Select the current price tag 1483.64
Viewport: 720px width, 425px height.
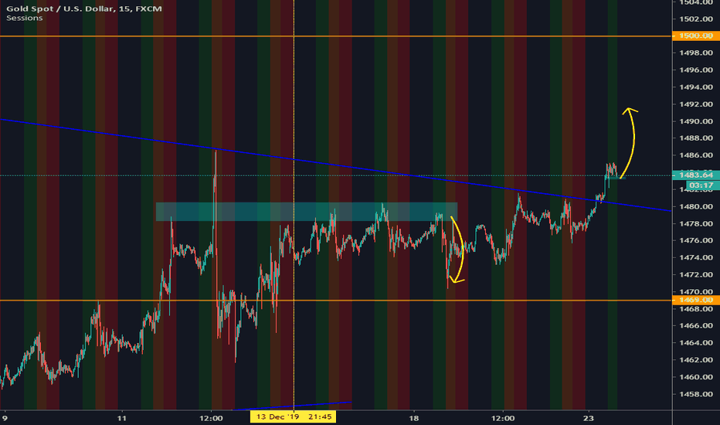[x=695, y=175]
